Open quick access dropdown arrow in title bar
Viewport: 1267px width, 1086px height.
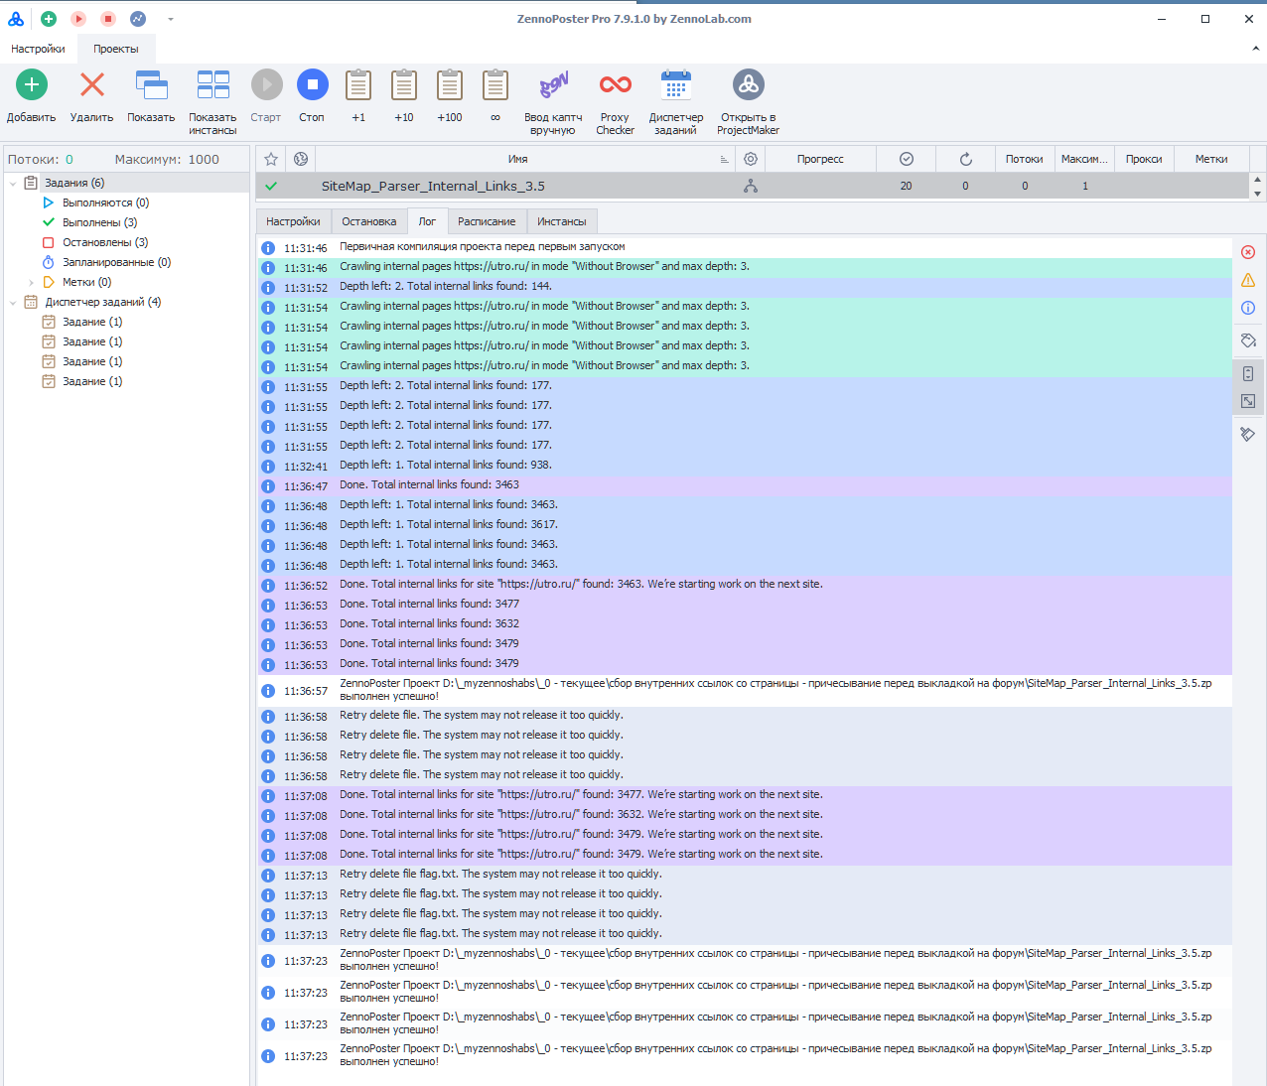171,19
